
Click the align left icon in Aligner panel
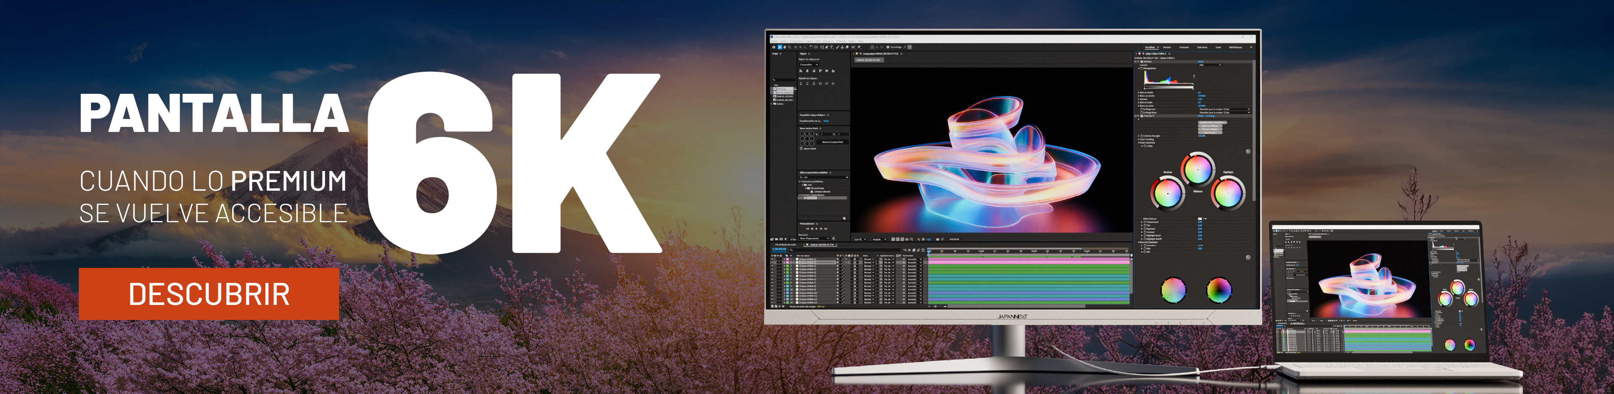801,71
